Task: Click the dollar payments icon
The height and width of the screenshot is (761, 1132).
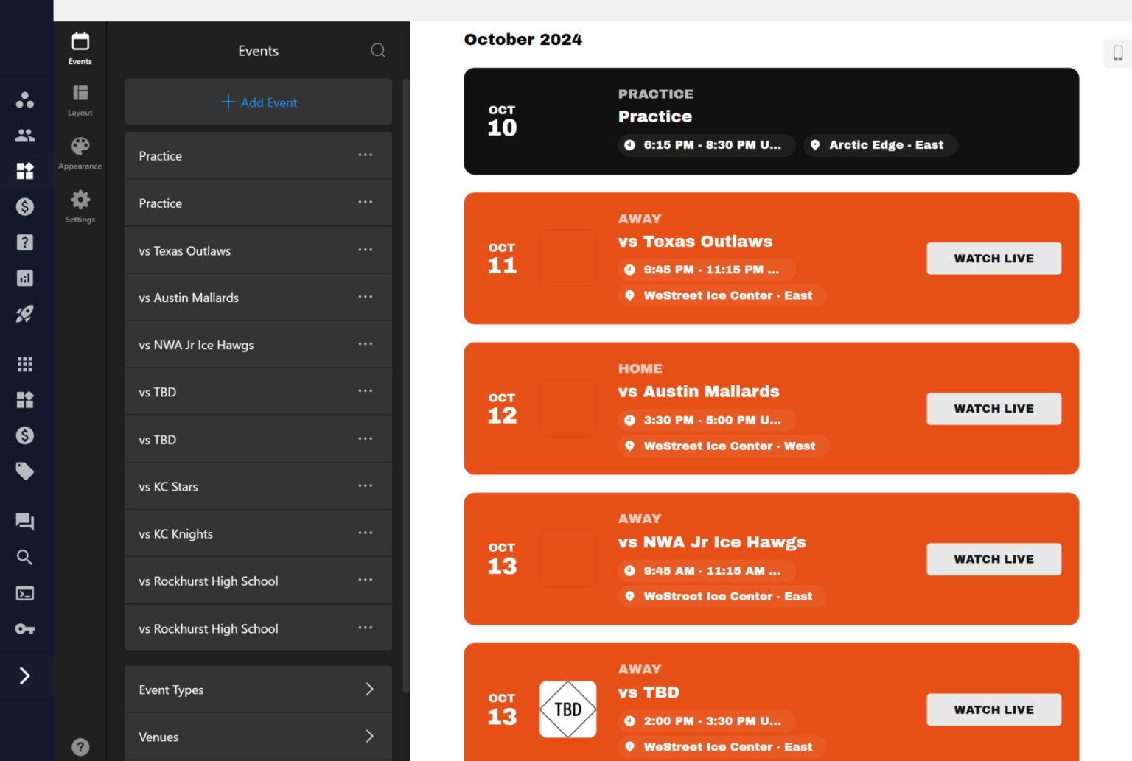Action: click(x=26, y=207)
